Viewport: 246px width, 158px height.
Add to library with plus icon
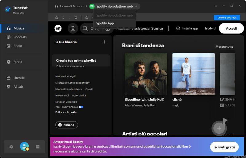point(104,42)
